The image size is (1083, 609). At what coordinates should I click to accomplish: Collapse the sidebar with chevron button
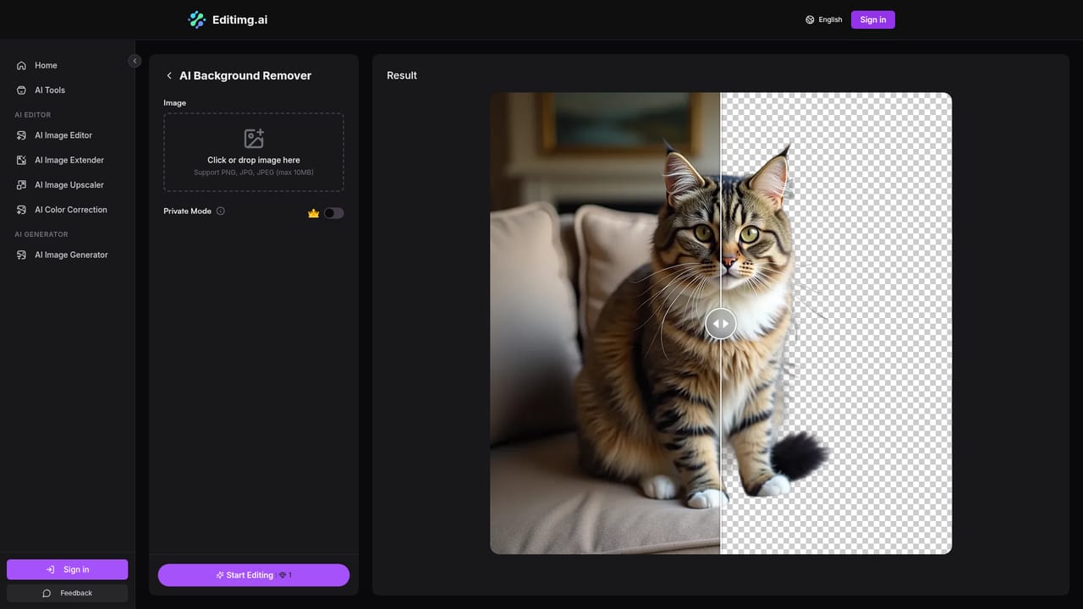click(135, 61)
